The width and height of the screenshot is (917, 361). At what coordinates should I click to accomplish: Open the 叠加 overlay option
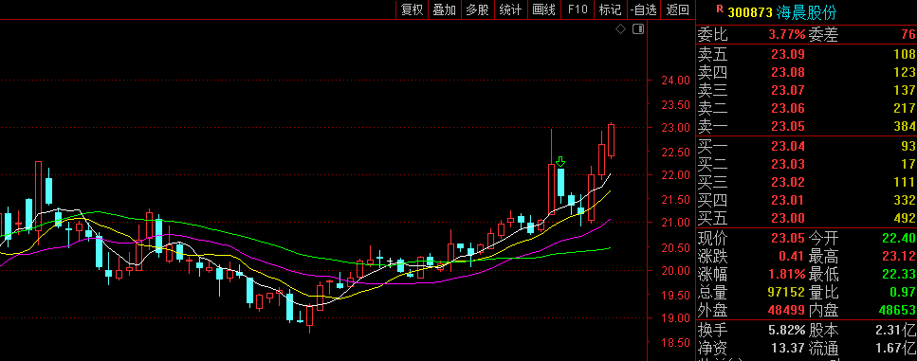(445, 9)
